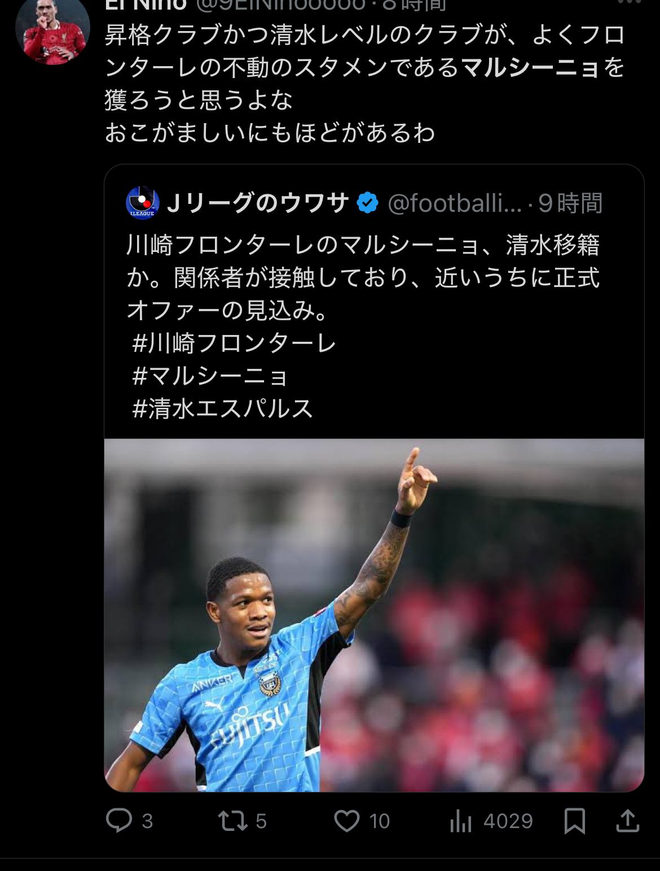Screen dimensions: 660x871
Task: Tap the Jリーグのウワサ account name
Action: click(x=258, y=203)
